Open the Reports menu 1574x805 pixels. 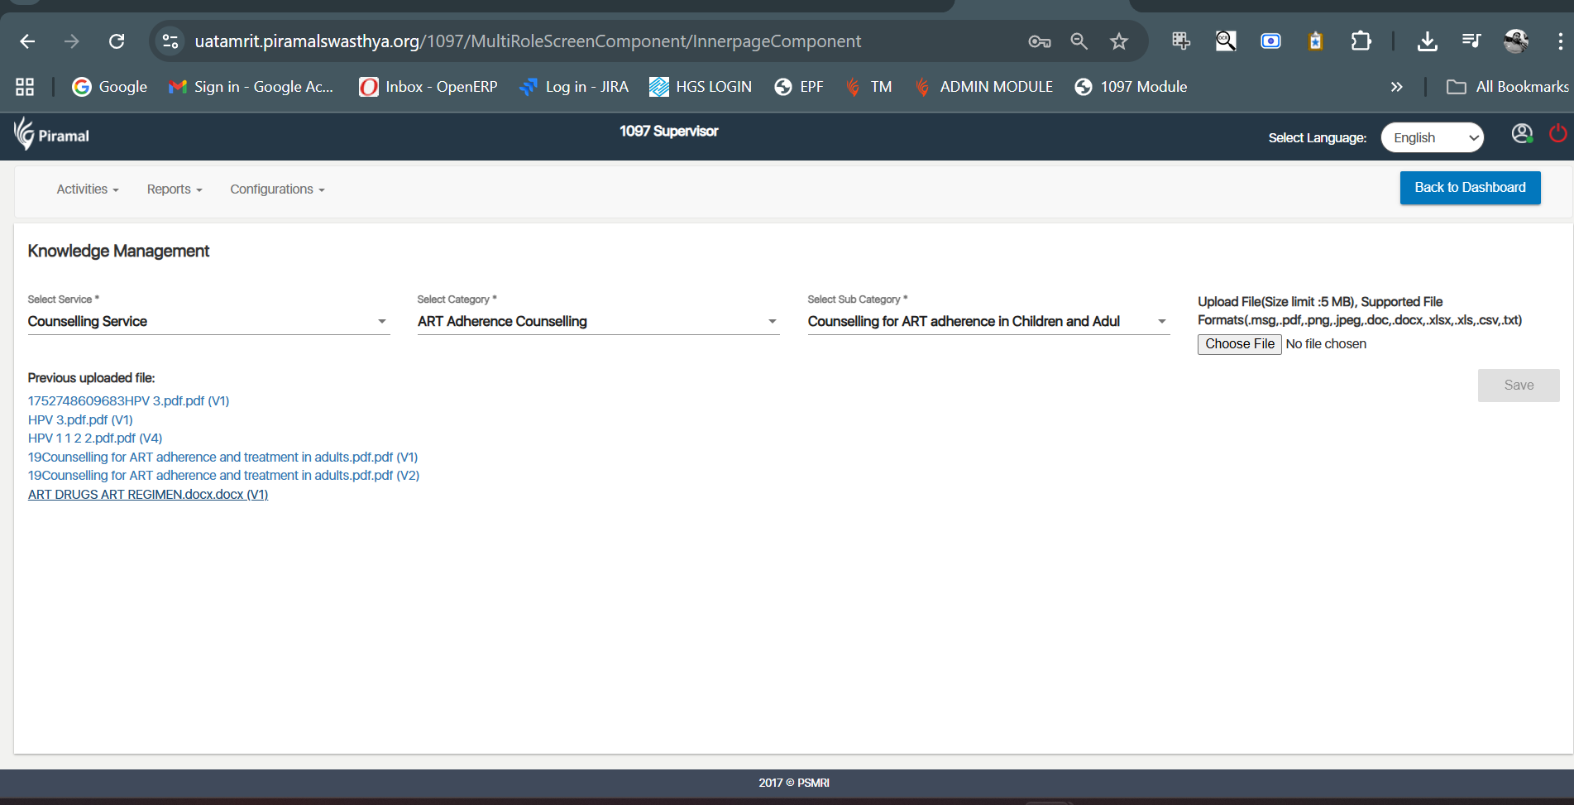tap(175, 189)
